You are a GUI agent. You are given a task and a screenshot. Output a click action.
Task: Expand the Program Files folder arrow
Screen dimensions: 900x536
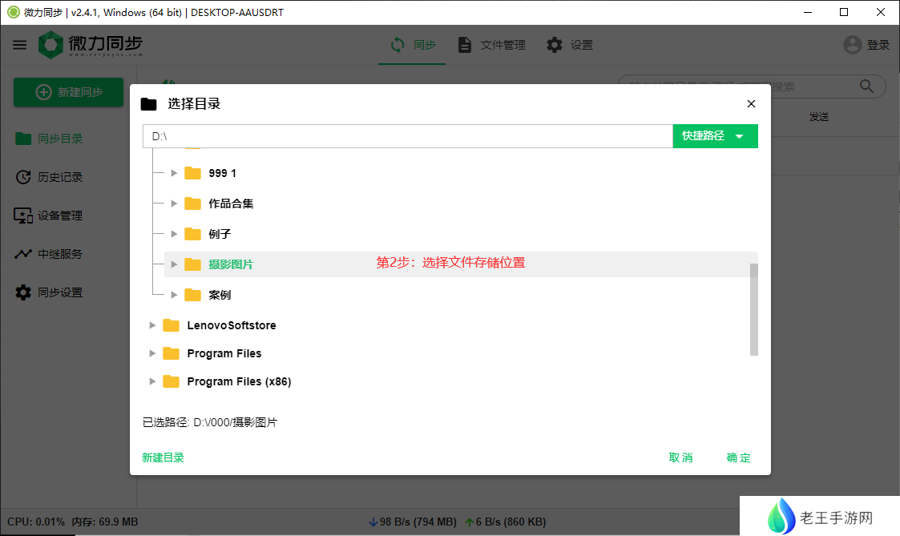(x=152, y=353)
